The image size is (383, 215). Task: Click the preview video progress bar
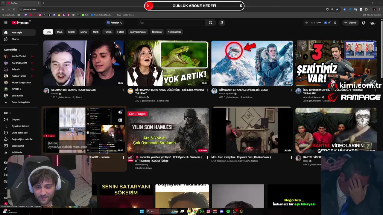point(84,153)
